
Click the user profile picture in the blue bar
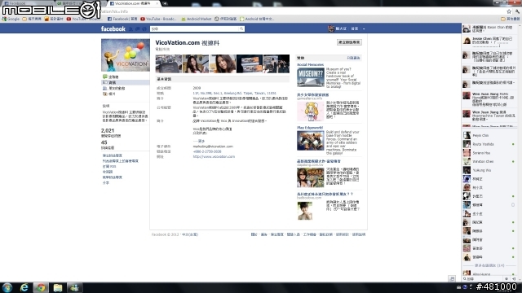click(x=331, y=29)
